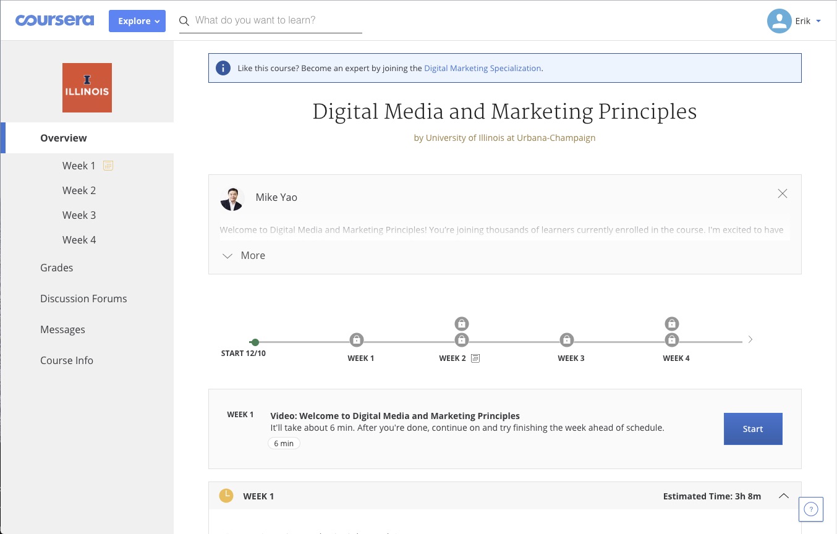Click the Erik profile avatar icon
The height and width of the screenshot is (534, 837).
coord(779,21)
